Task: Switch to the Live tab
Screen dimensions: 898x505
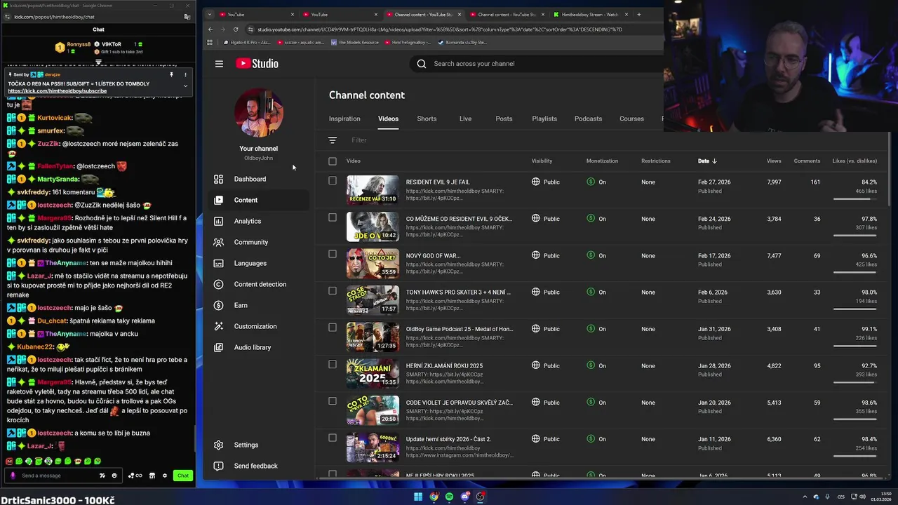Action: [465, 119]
